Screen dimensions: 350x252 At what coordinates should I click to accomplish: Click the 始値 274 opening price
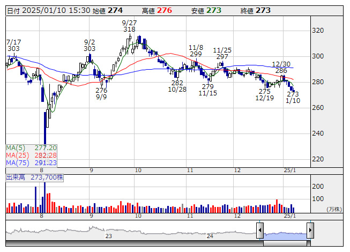[x=108, y=11]
